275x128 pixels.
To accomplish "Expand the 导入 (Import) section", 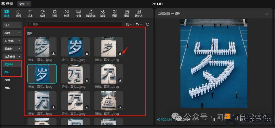I will click(12, 25).
